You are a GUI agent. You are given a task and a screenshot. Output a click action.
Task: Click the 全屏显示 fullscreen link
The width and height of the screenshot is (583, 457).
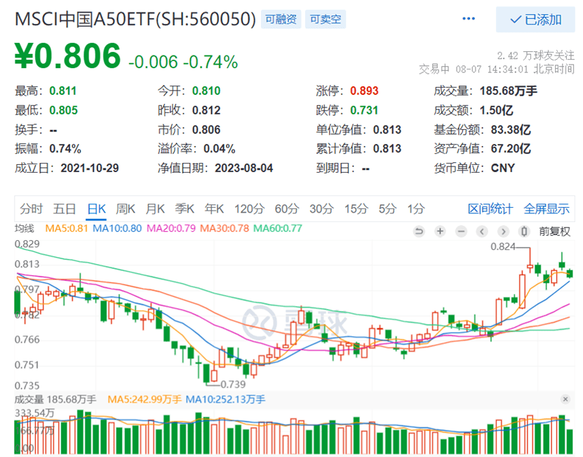coord(546,208)
